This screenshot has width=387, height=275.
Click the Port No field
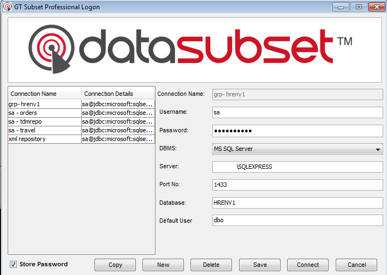[x=297, y=185]
